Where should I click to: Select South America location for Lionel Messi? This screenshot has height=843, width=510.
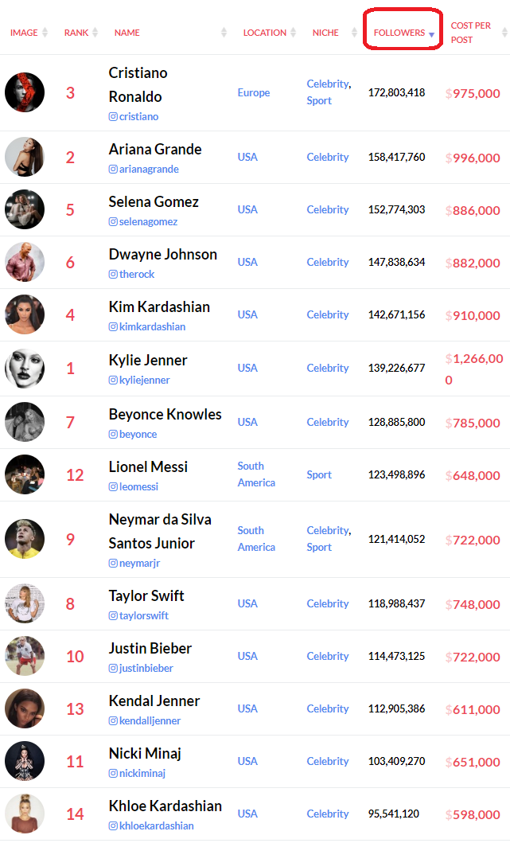point(256,474)
